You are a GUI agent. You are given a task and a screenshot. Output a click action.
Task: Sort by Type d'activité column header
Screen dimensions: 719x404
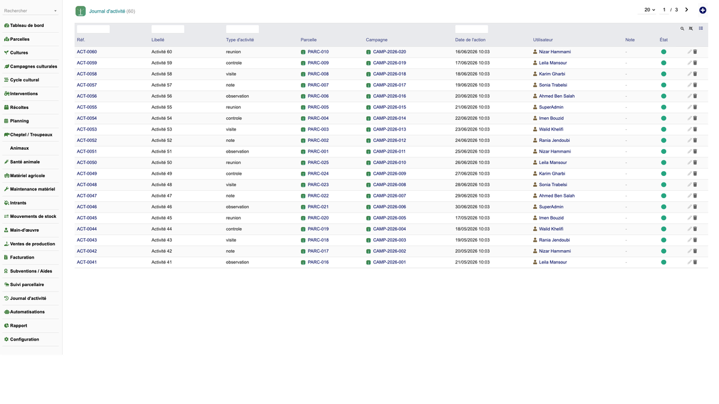click(x=240, y=40)
